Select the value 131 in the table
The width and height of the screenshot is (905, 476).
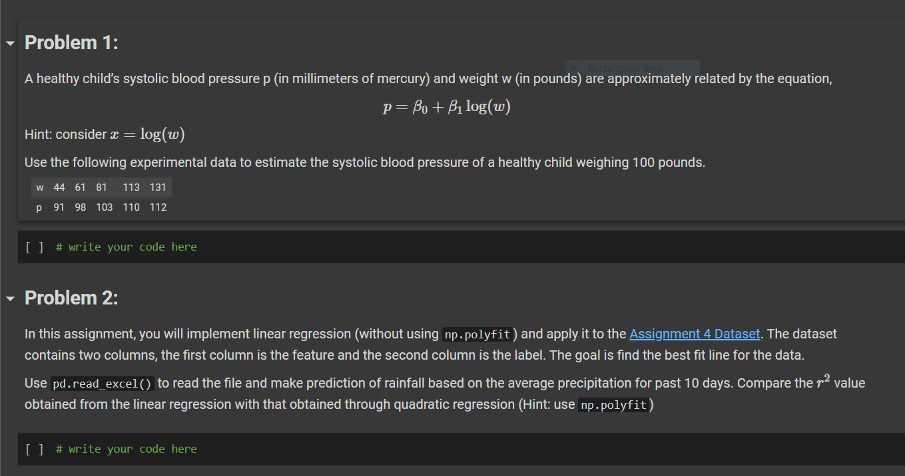[158, 187]
